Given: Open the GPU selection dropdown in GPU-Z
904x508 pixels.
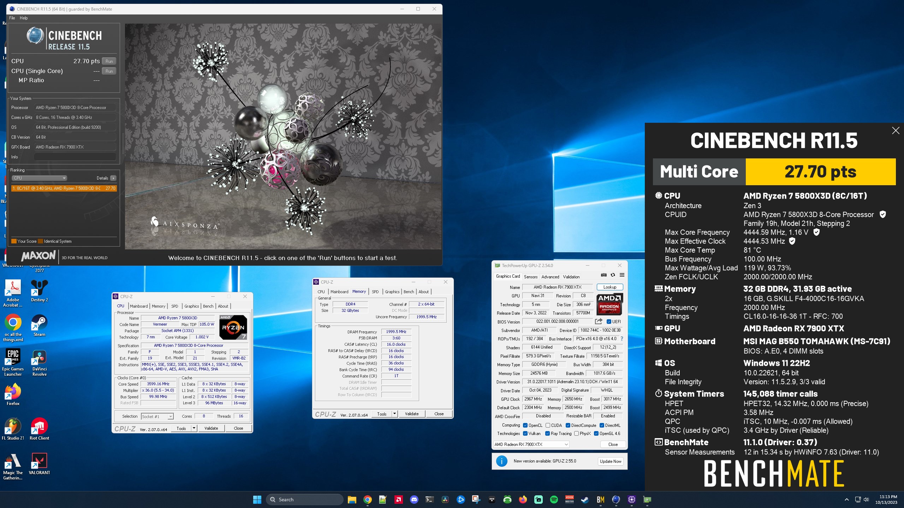Looking at the screenshot, I should [531, 445].
